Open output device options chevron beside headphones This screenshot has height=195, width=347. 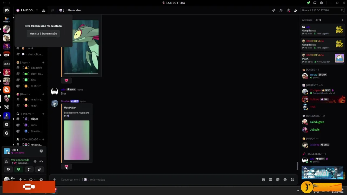pyautogui.click(x=35, y=180)
